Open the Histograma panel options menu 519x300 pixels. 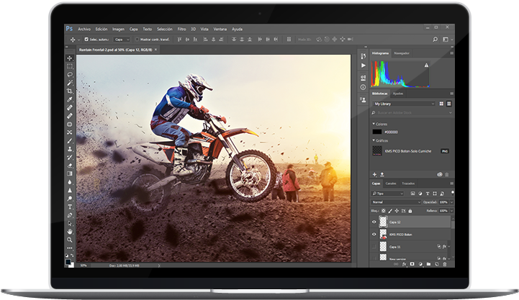pyautogui.click(x=451, y=53)
